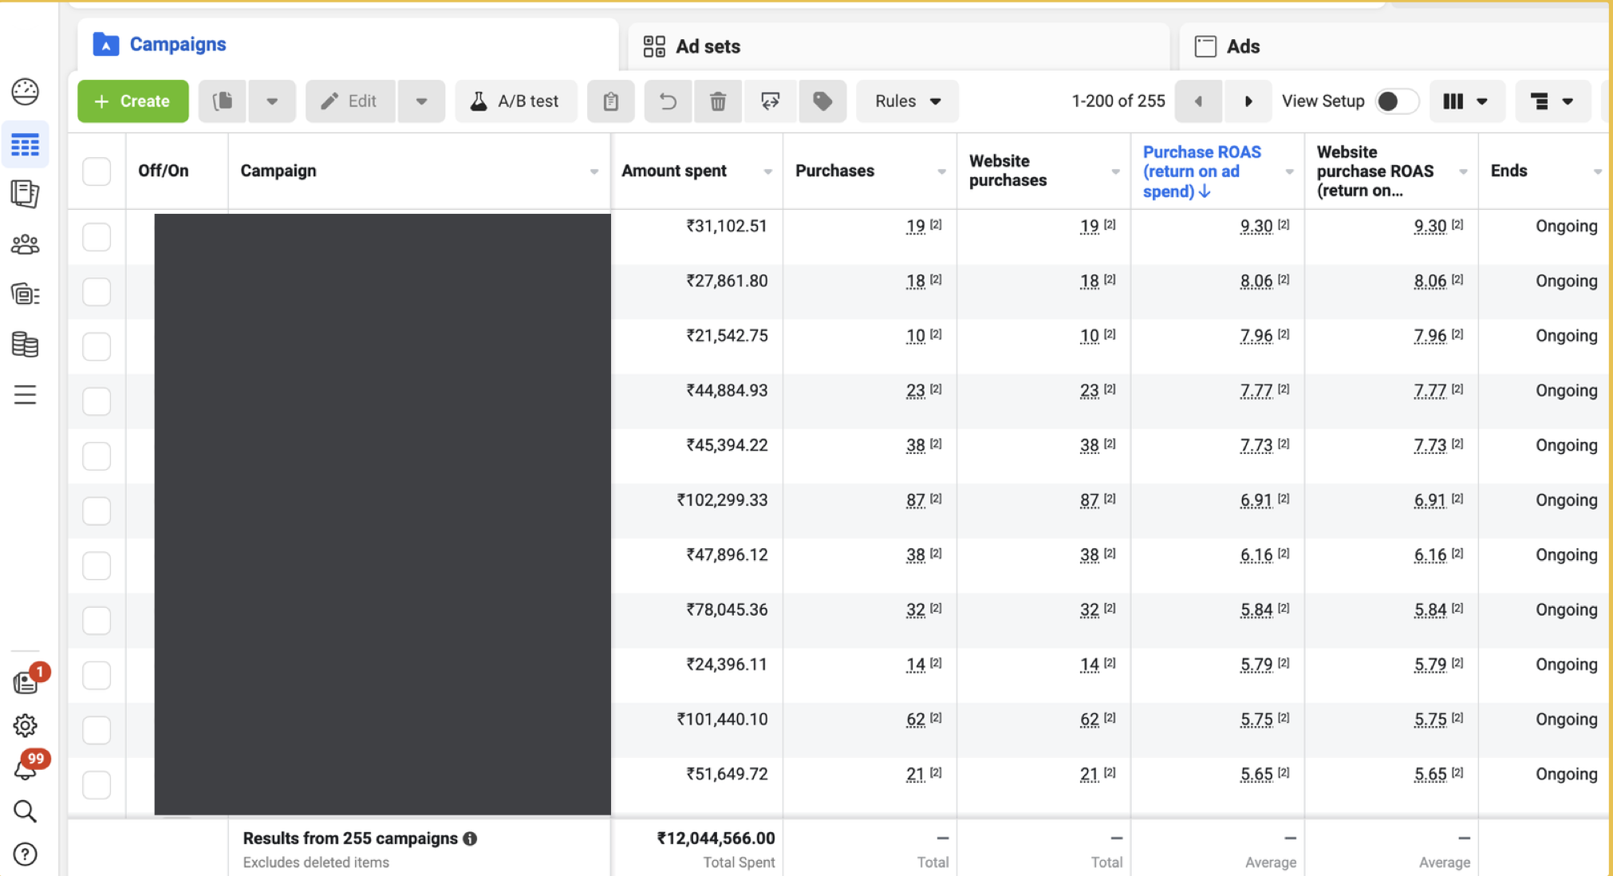This screenshot has height=876, width=1613.
Task: Open Account Overview gauge icon in sidebar
Action: (25, 92)
